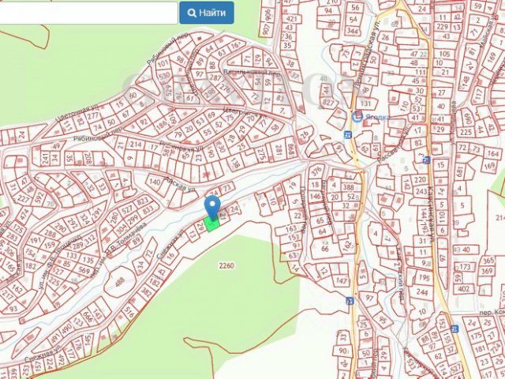Viewport: 505px width, 379px height.
Task: Select parcel 140 on Айская ул.
Action: (x=156, y=182)
